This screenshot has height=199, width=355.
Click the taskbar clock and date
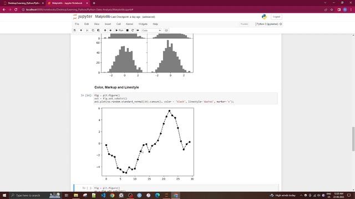point(339,195)
